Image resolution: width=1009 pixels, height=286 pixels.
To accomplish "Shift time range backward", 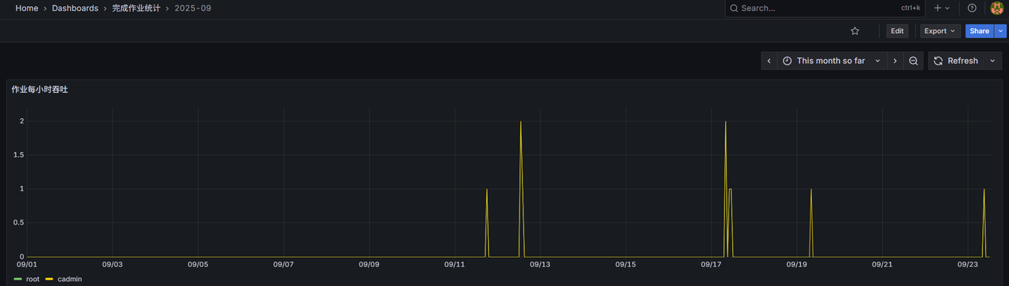I will (x=769, y=61).
